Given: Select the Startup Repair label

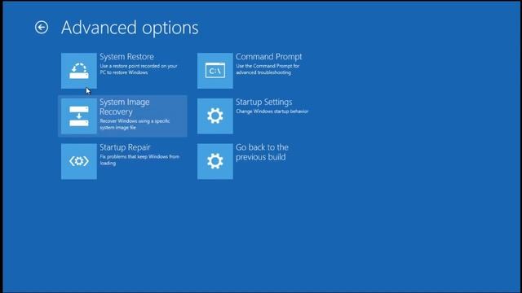Looking at the screenshot, I should click(x=125, y=147).
